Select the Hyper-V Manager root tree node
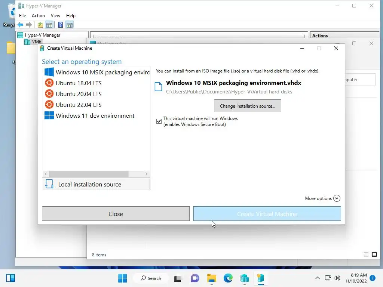The height and width of the screenshot is (287, 383). coord(43,35)
